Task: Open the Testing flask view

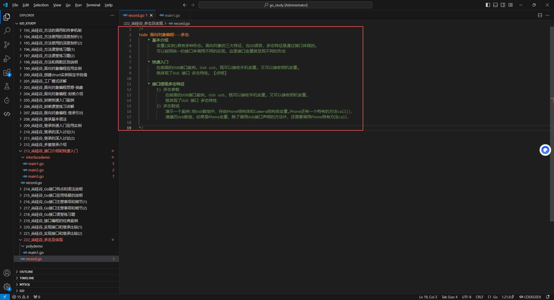Action: click(x=7, y=86)
